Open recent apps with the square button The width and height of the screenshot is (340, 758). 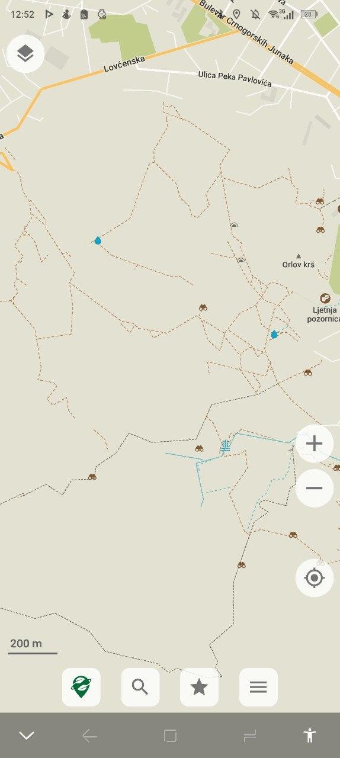click(x=170, y=736)
